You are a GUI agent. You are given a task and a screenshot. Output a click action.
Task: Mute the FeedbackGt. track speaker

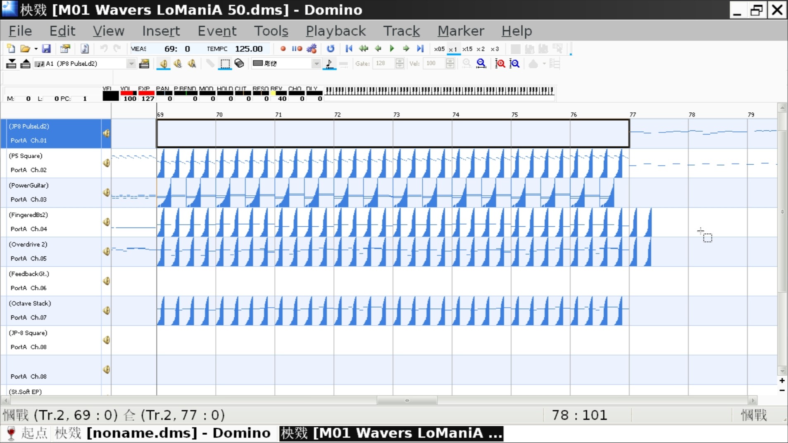click(x=106, y=281)
